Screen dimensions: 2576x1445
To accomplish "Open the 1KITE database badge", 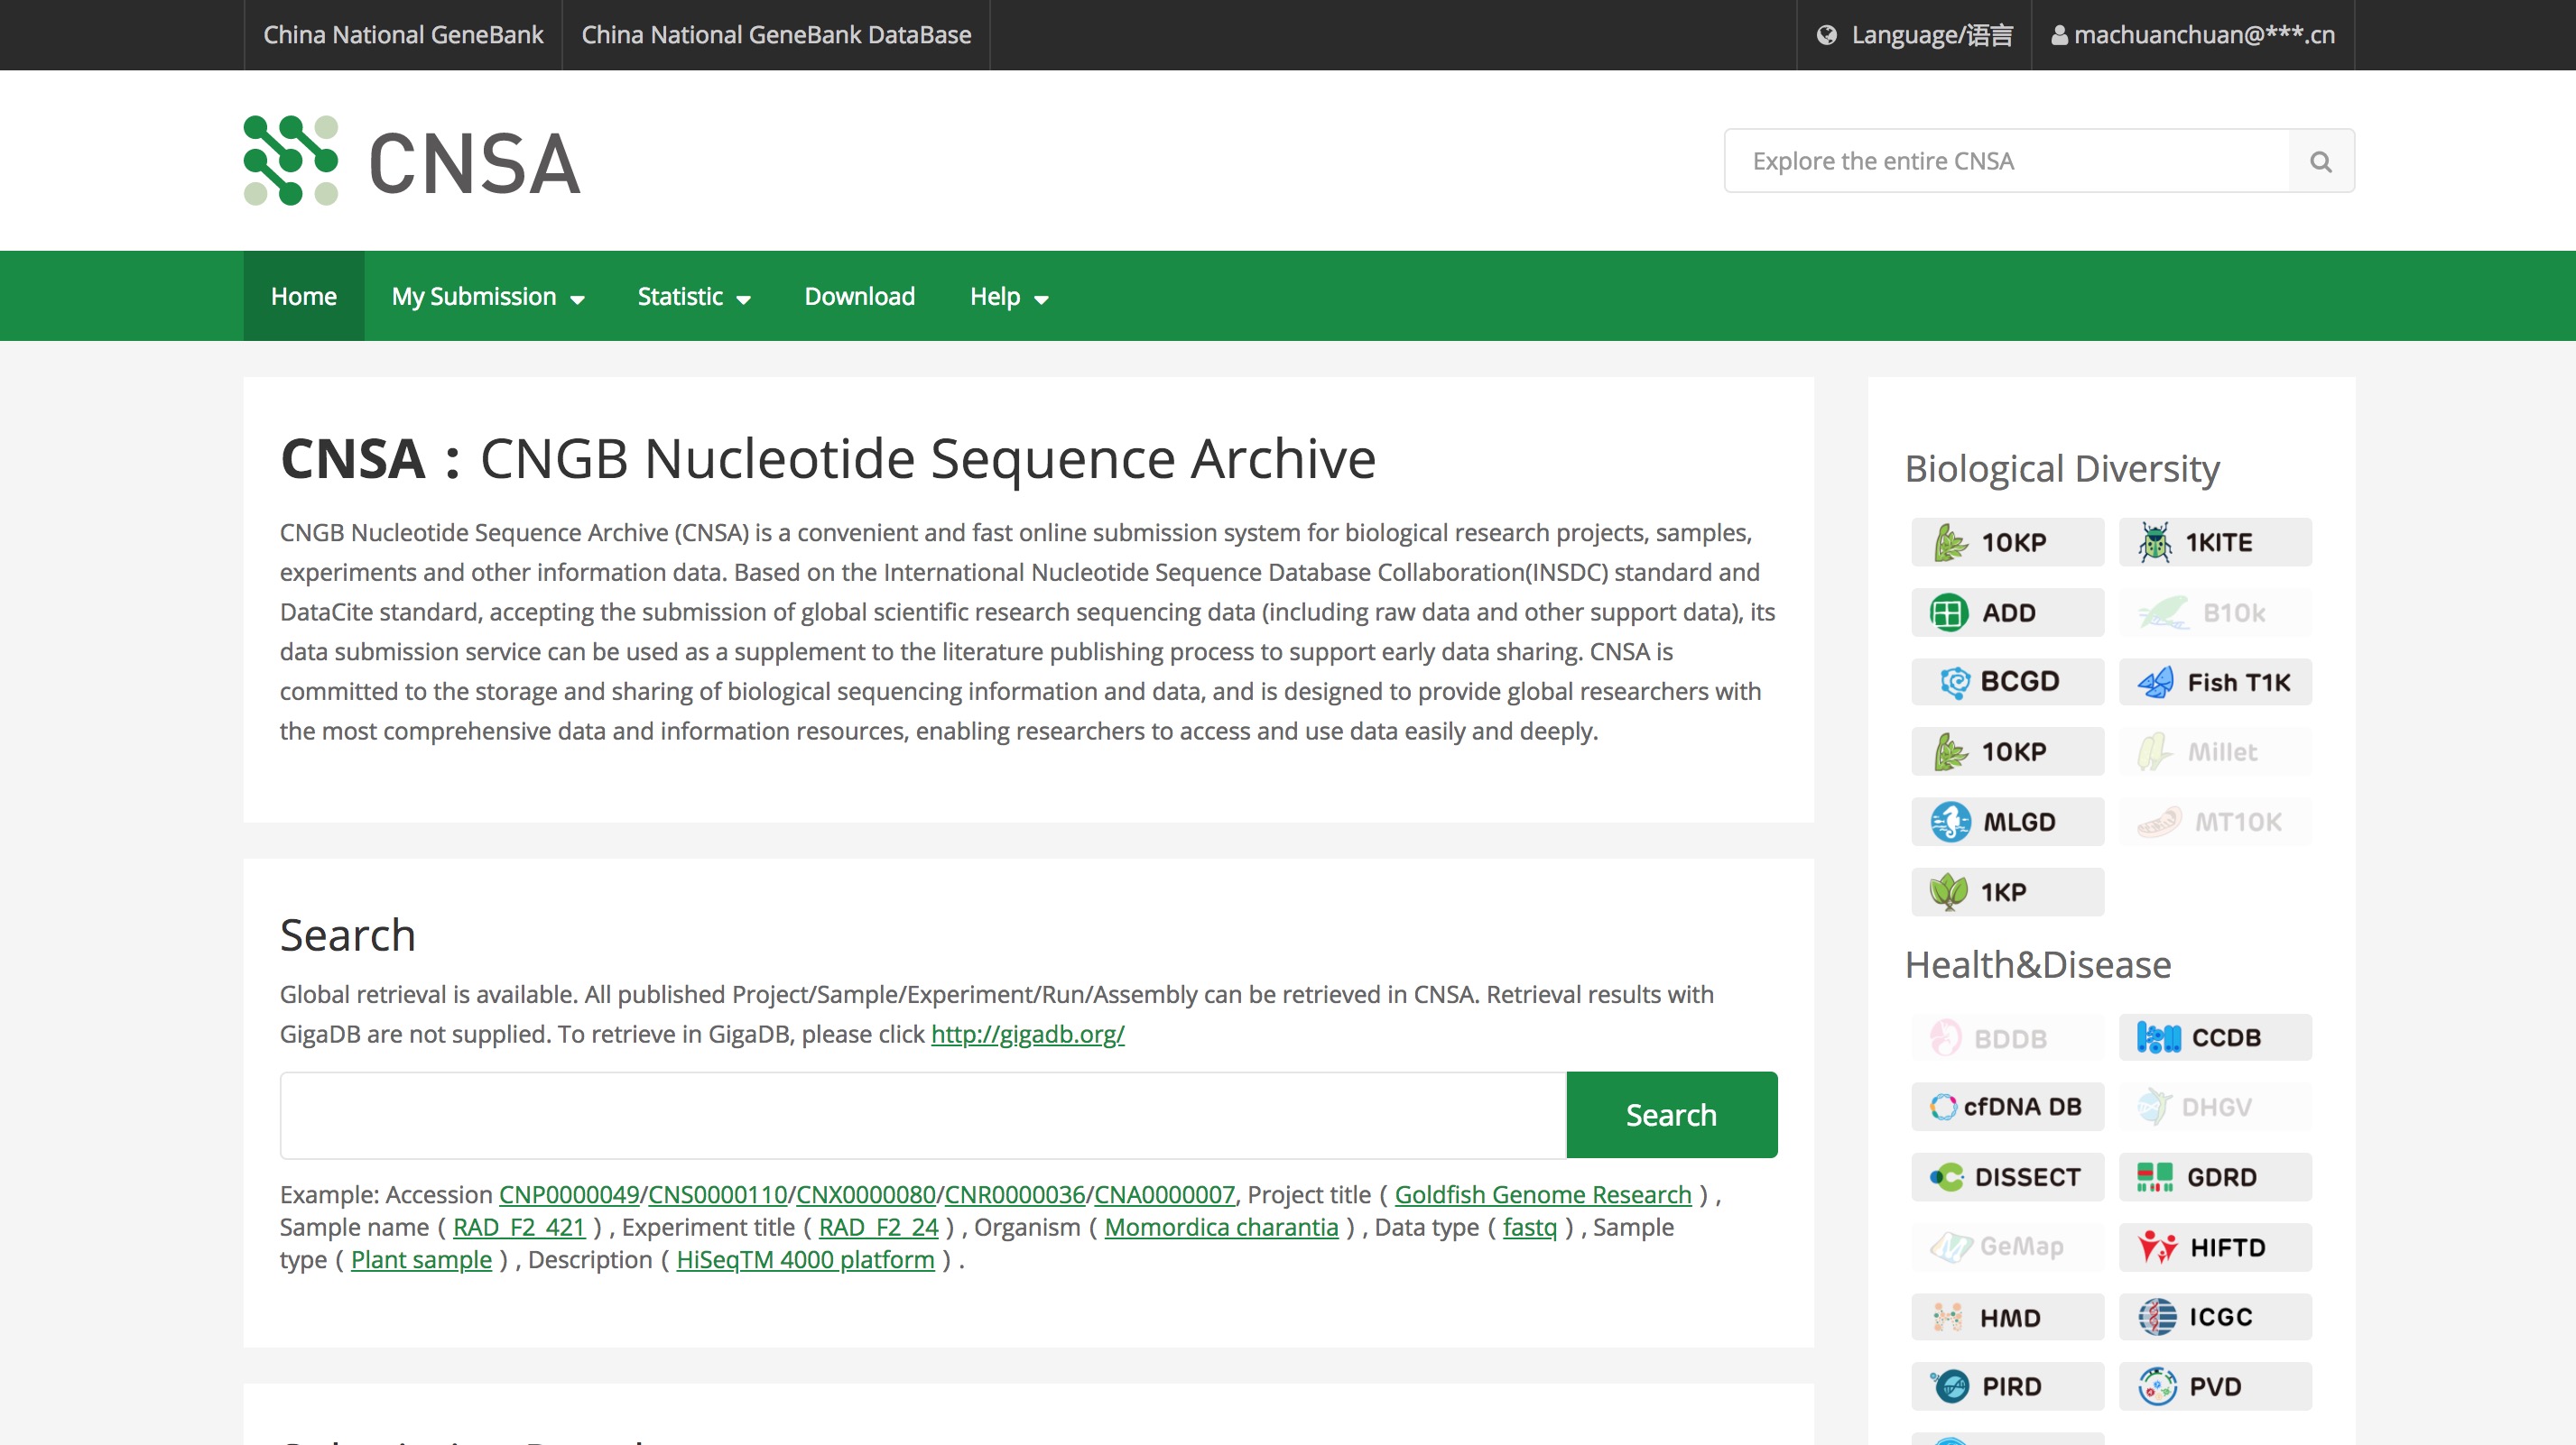I will point(2215,543).
